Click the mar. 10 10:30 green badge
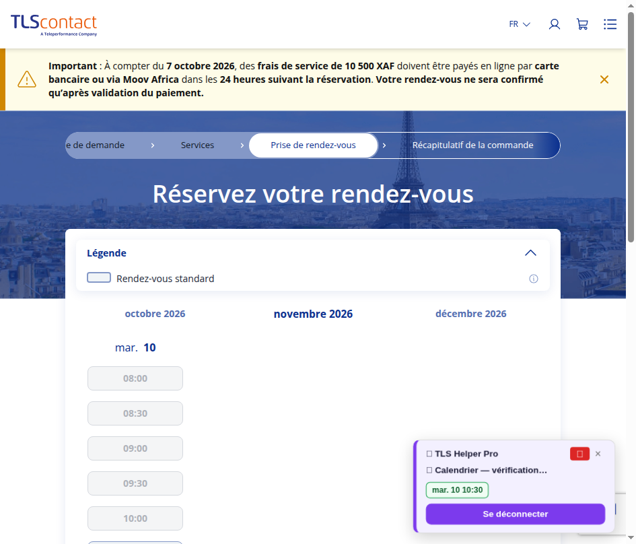The height and width of the screenshot is (544, 636). point(457,490)
